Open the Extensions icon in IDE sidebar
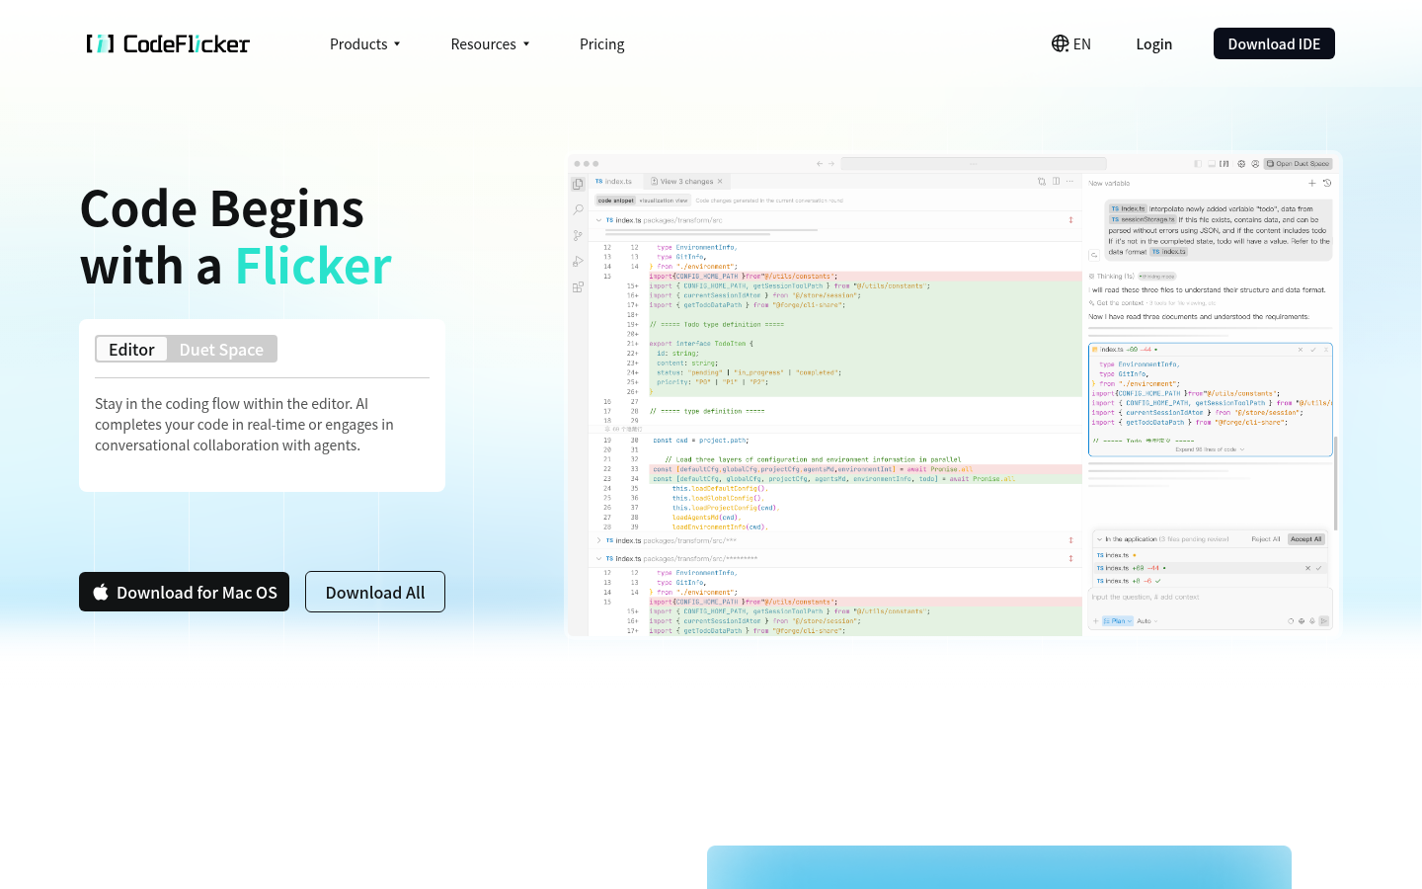The height and width of the screenshot is (889, 1422). 578,287
